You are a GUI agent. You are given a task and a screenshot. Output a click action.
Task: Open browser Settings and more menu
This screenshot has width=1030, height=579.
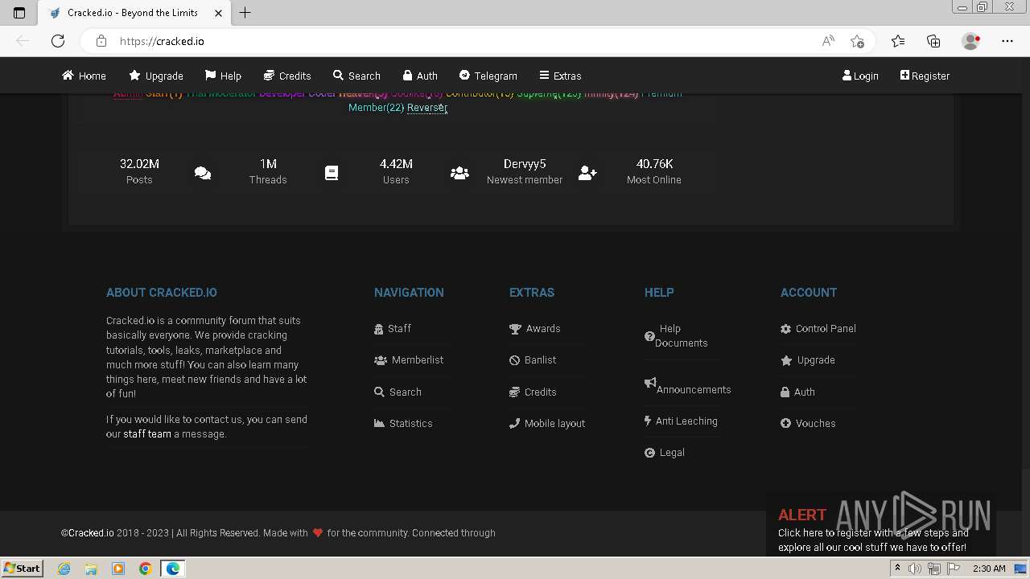click(1007, 41)
